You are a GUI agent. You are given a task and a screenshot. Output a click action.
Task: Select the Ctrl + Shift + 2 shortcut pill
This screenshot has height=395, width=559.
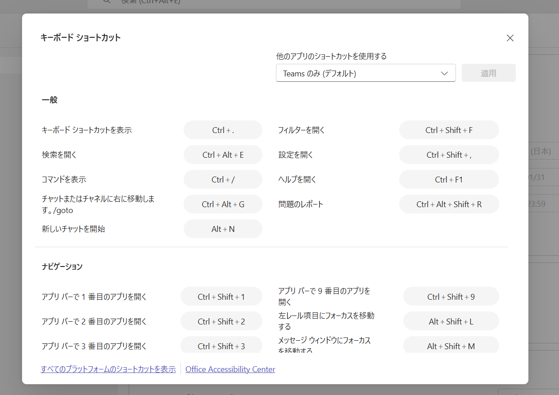click(x=221, y=322)
